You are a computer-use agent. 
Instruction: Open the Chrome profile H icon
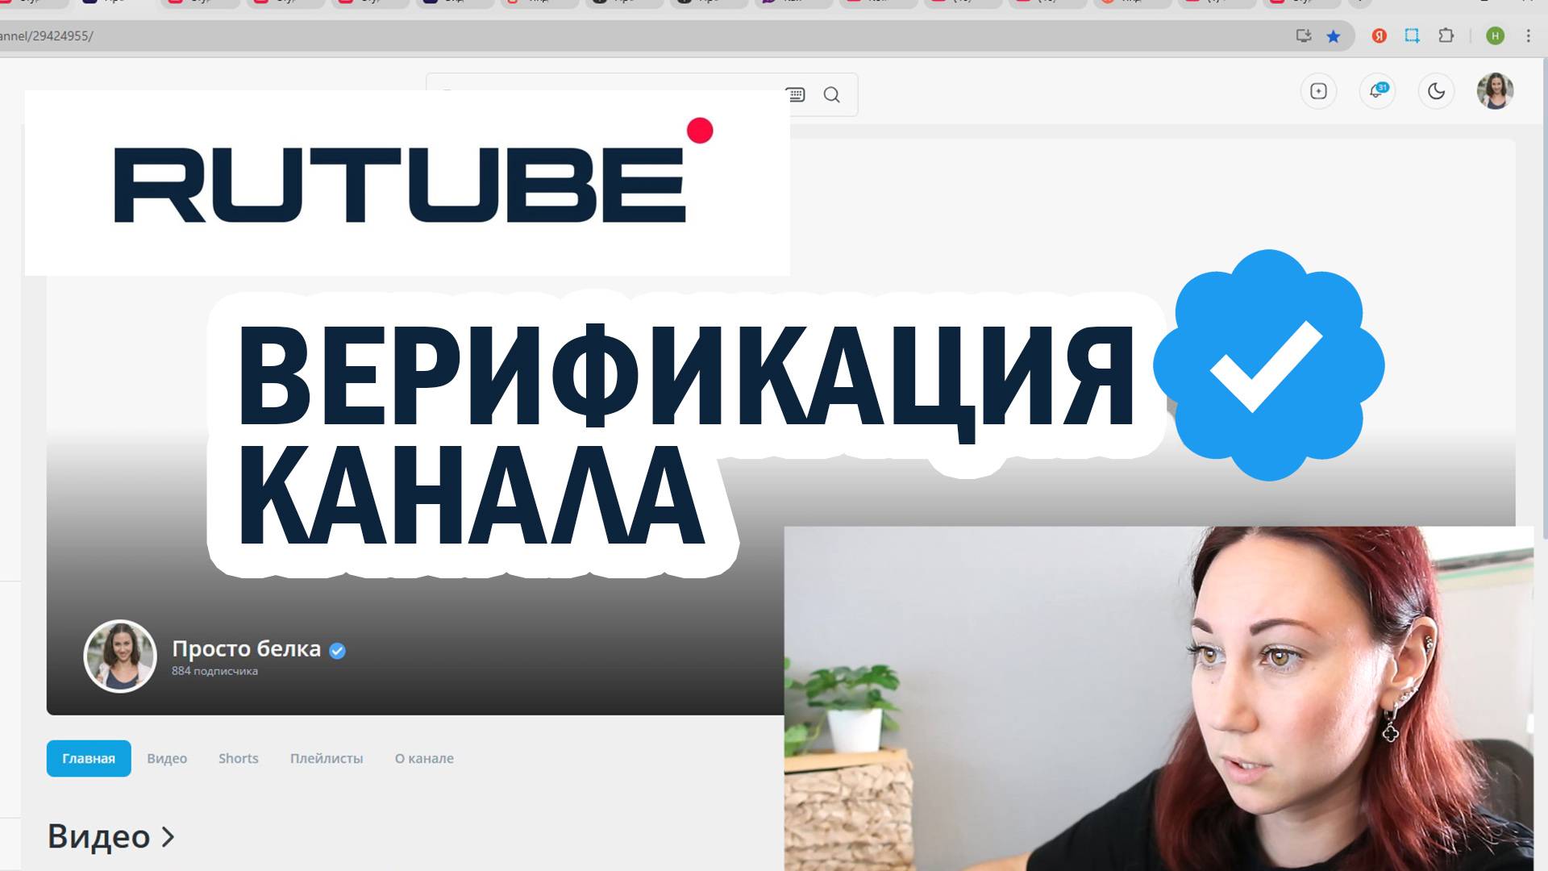(x=1495, y=36)
